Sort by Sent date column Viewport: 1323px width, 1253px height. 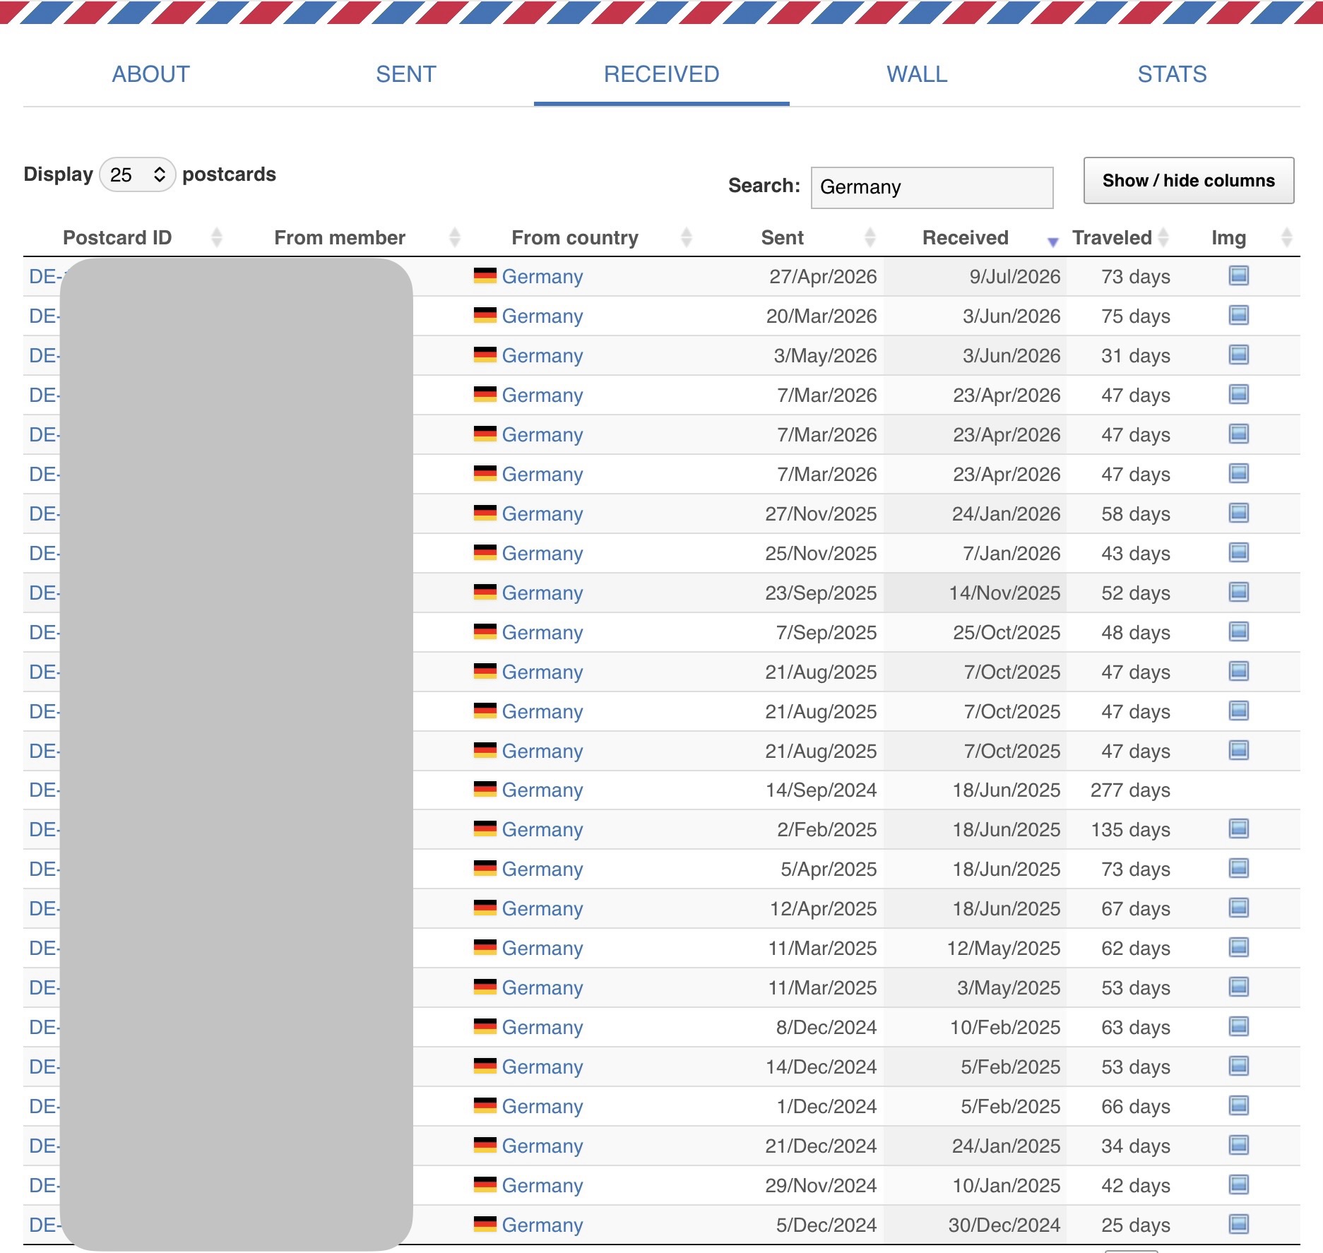(x=782, y=237)
